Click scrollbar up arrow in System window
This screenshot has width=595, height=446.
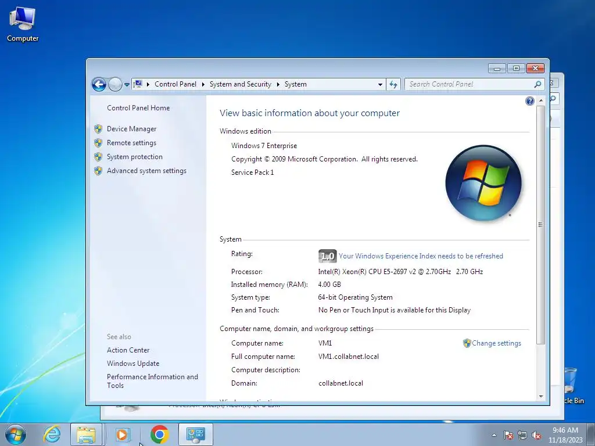541,100
